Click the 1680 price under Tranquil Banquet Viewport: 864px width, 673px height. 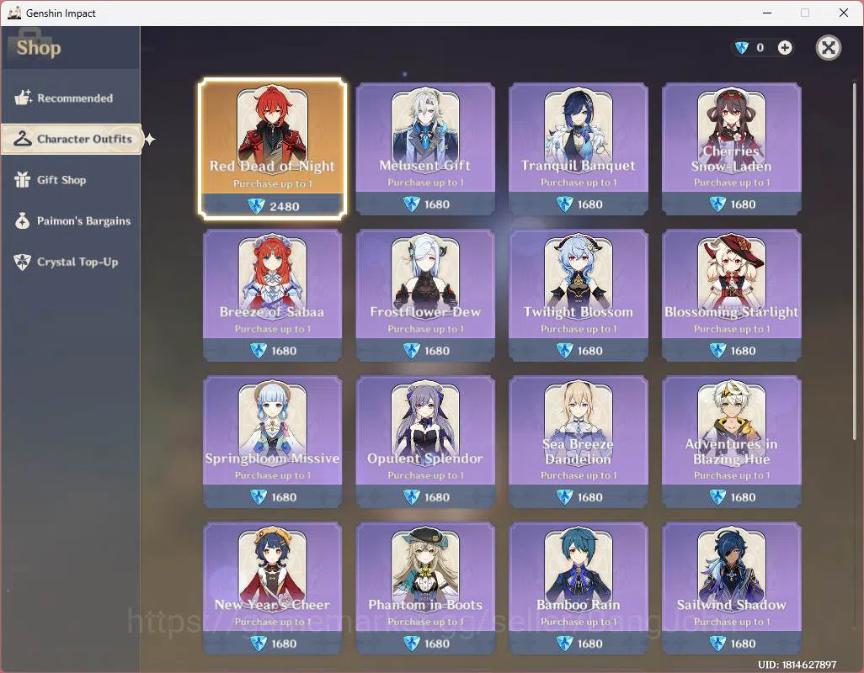pyautogui.click(x=590, y=204)
